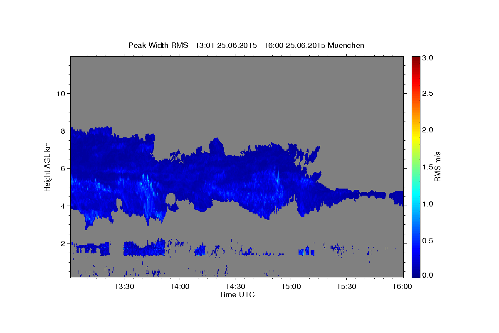Image resolution: width=499 pixels, height=333 pixels.
Task: Click the colorbar value 0.0
Action: point(428,275)
